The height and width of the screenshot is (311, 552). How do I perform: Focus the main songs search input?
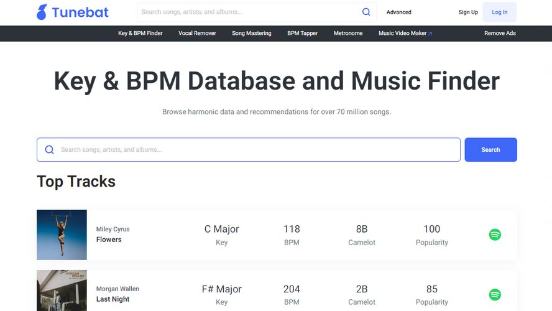pos(255,150)
